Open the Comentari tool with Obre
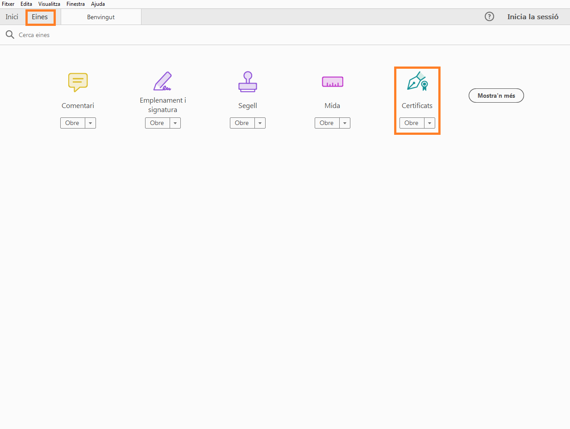Screen dimensions: 570x429 click(x=72, y=123)
